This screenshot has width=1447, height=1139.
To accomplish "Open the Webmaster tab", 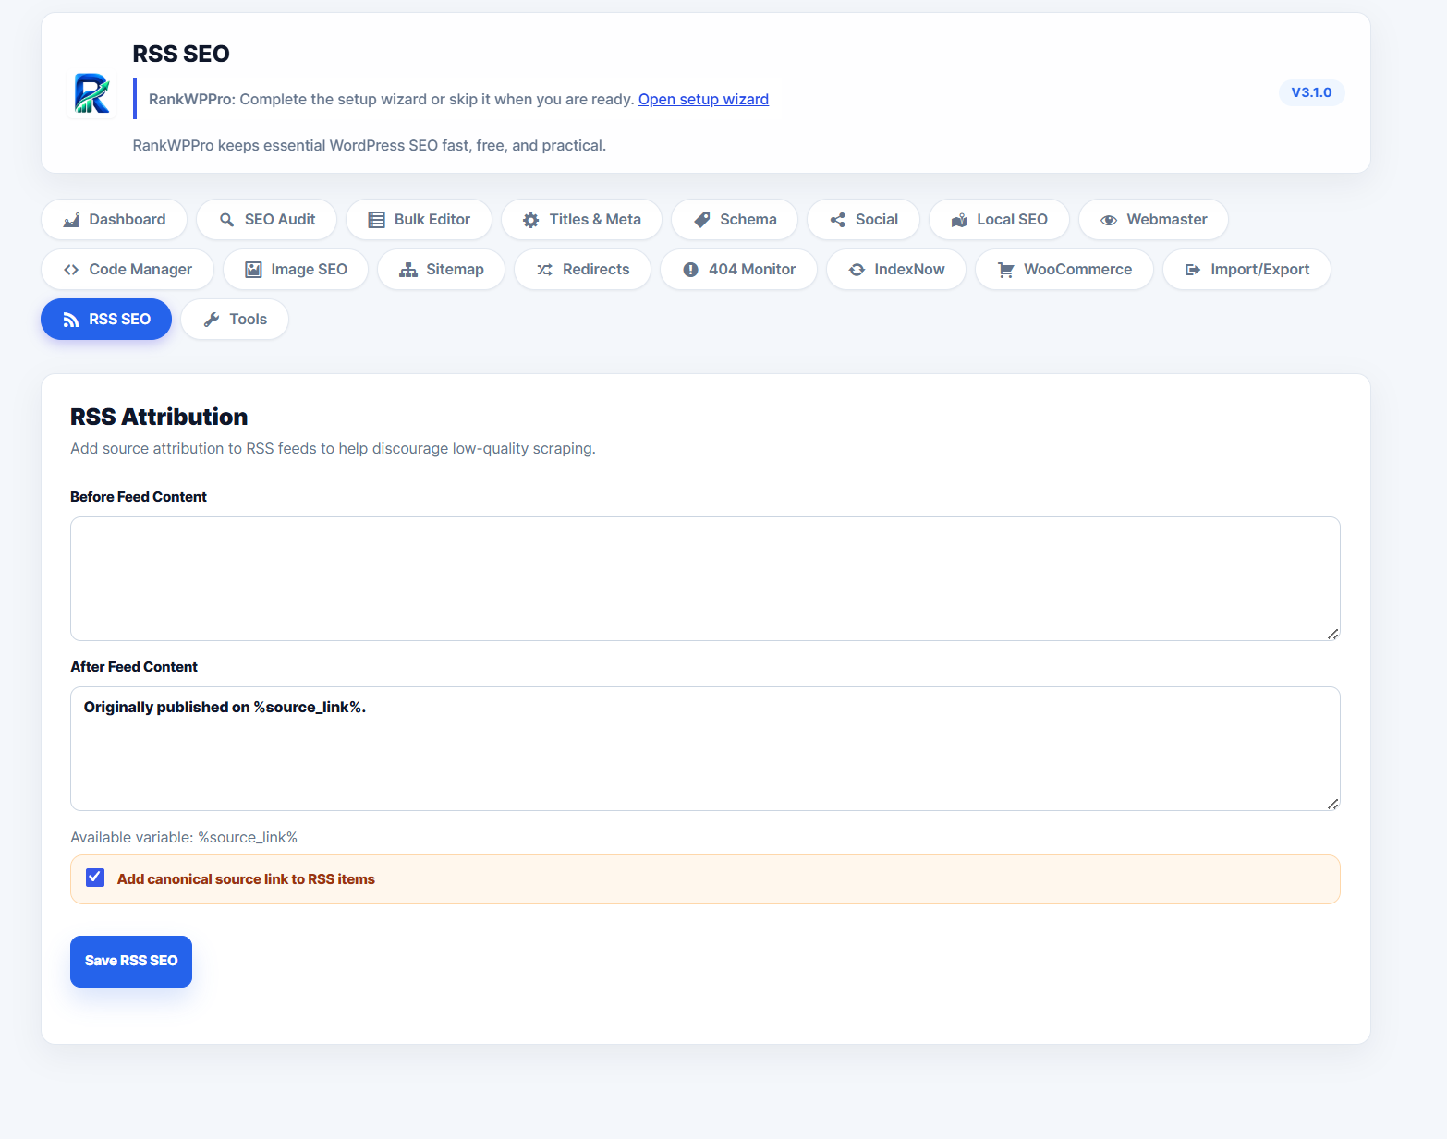I will tap(1154, 220).
